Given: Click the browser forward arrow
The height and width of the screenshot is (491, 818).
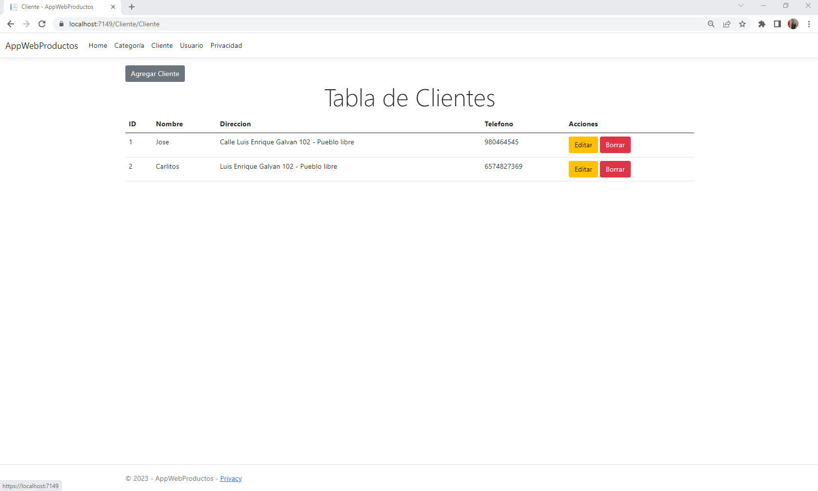Looking at the screenshot, I should click(x=26, y=24).
